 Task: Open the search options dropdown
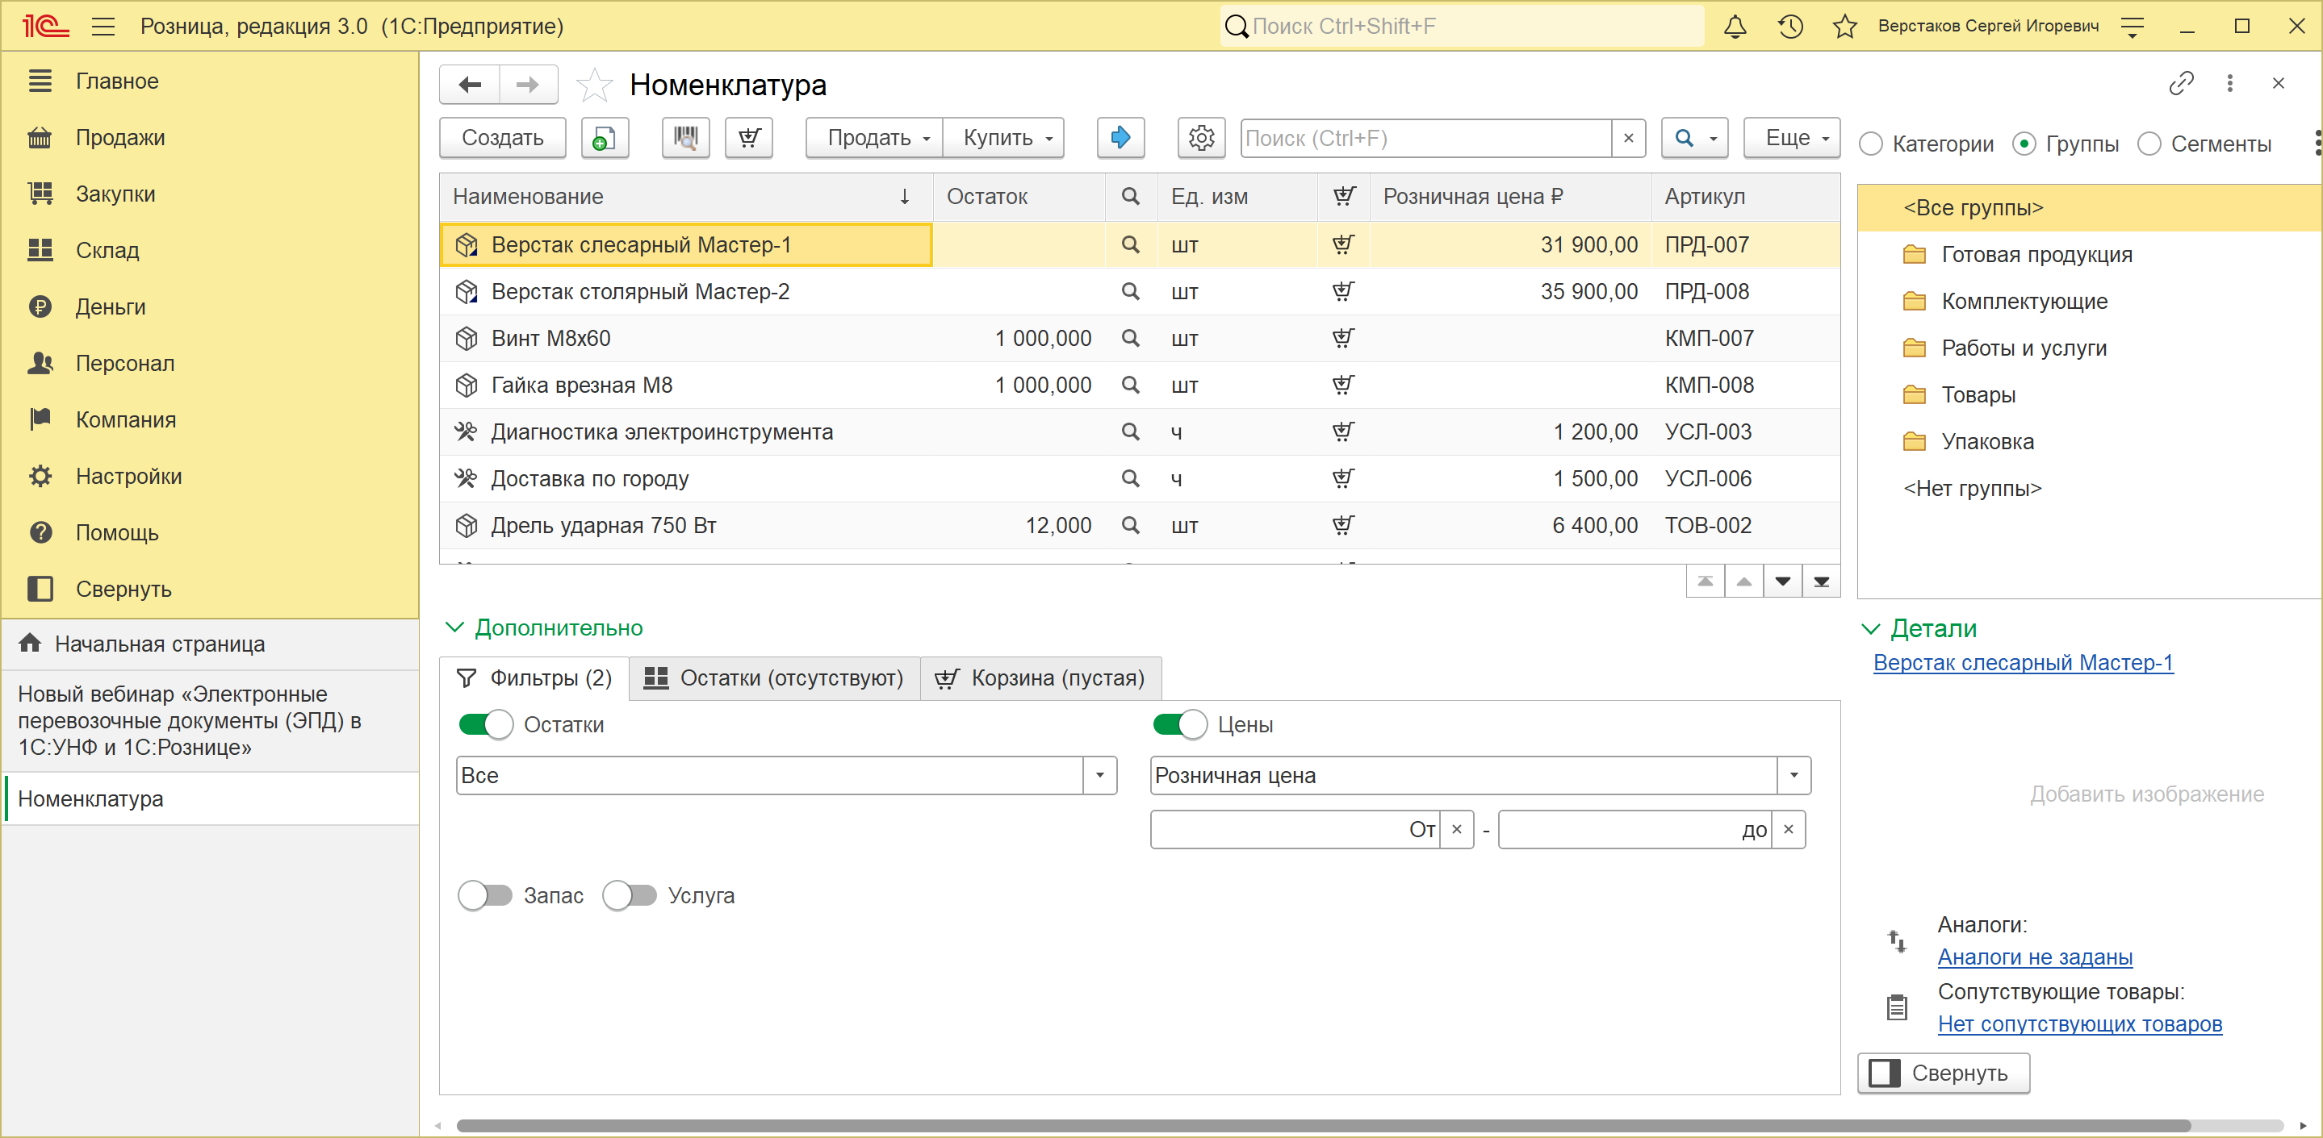coord(1694,138)
